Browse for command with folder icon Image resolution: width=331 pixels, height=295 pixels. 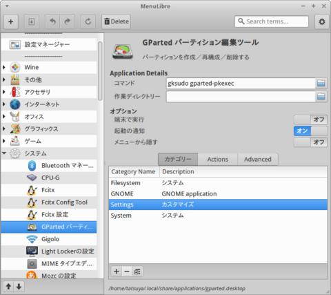[321, 84]
